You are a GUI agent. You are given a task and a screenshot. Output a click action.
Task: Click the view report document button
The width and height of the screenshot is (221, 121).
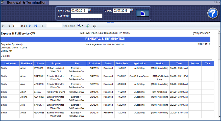tap(142, 13)
